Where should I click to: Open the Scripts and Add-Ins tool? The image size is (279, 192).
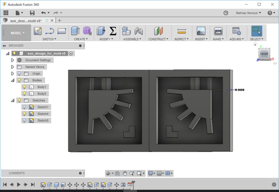(x=237, y=31)
